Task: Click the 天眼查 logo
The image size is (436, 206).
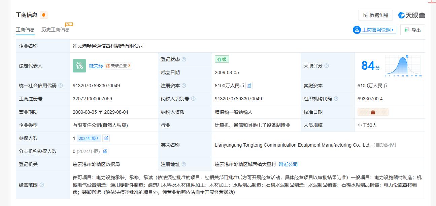Action: click(412, 15)
